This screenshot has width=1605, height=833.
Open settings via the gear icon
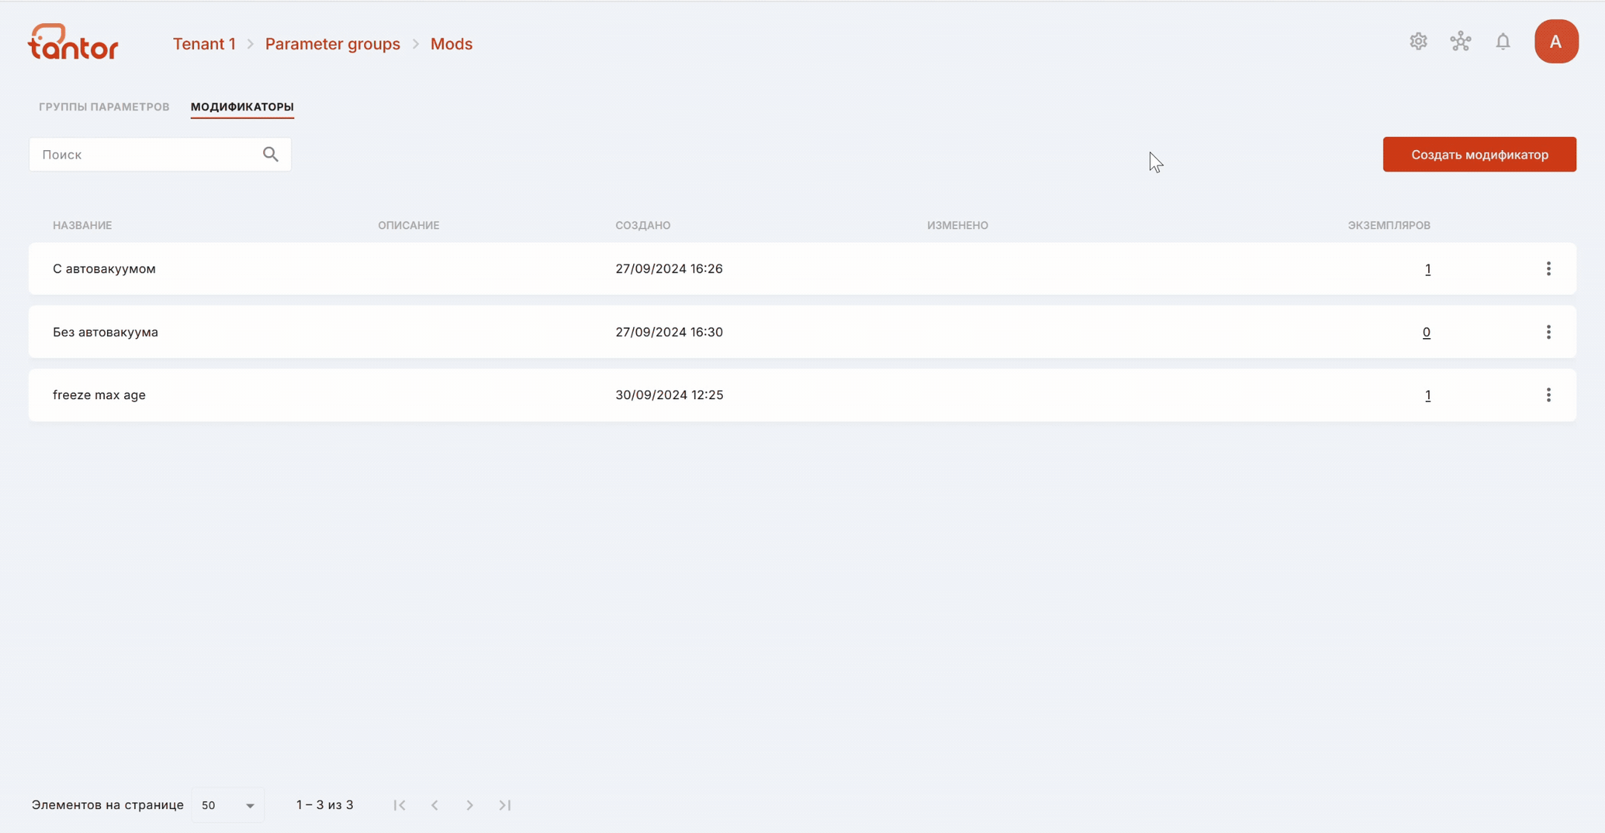tap(1418, 42)
